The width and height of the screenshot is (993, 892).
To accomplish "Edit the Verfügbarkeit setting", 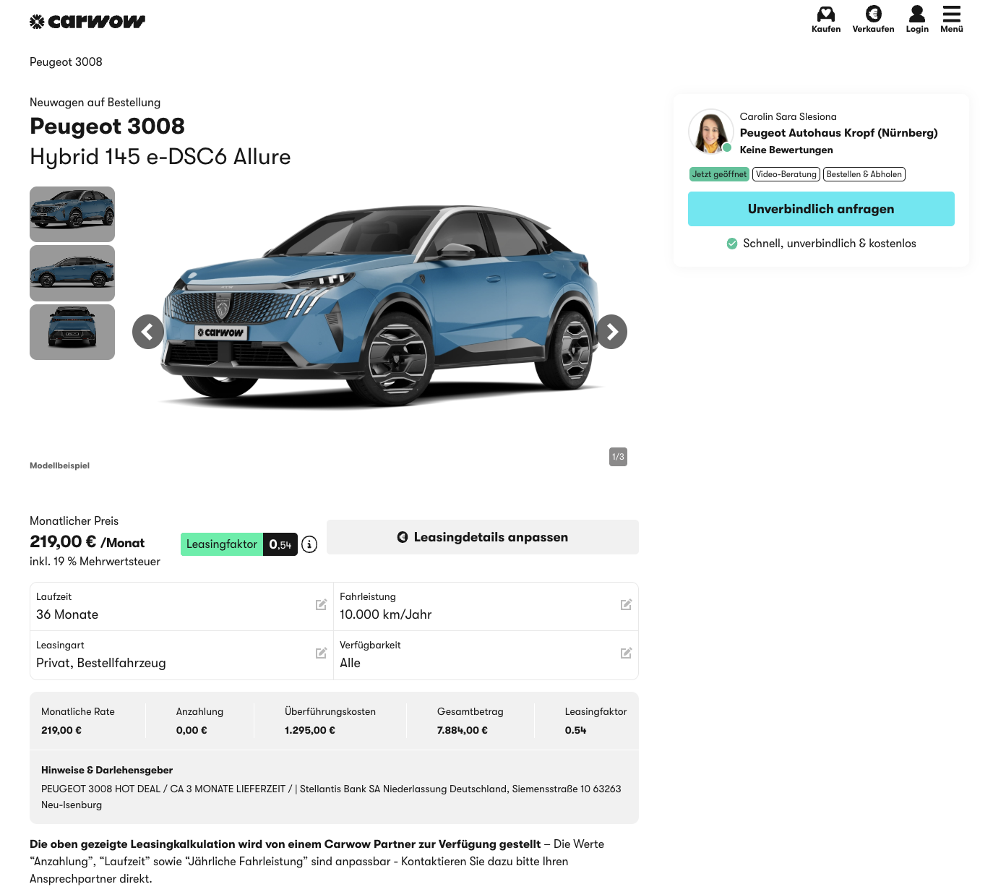I will (x=626, y=653).
